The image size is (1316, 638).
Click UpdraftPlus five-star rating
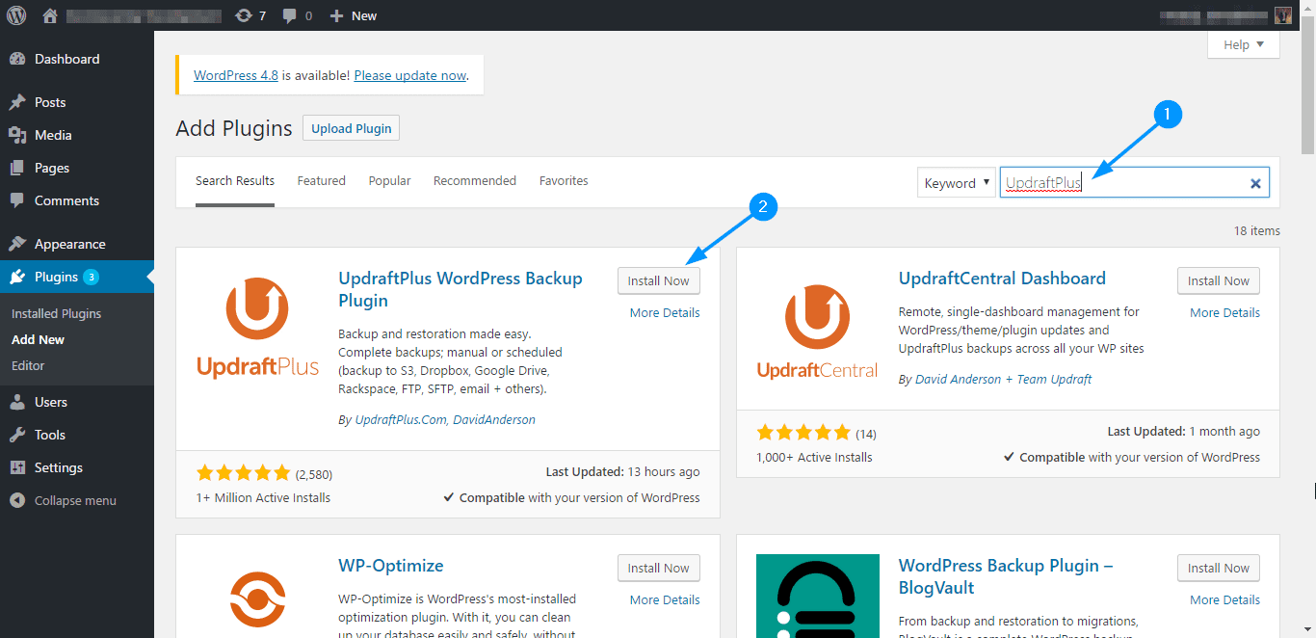click(x=243, y=473)
